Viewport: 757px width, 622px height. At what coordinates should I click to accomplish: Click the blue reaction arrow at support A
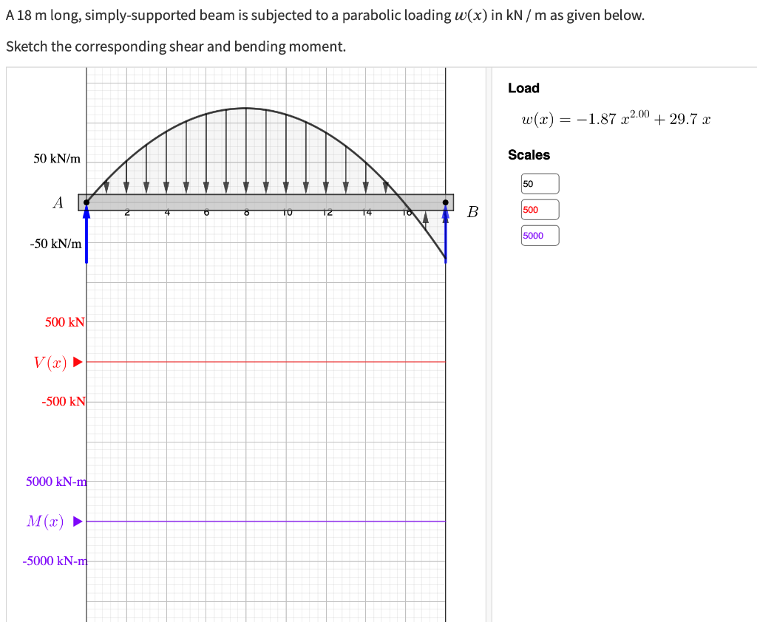[x=86, y=236]
